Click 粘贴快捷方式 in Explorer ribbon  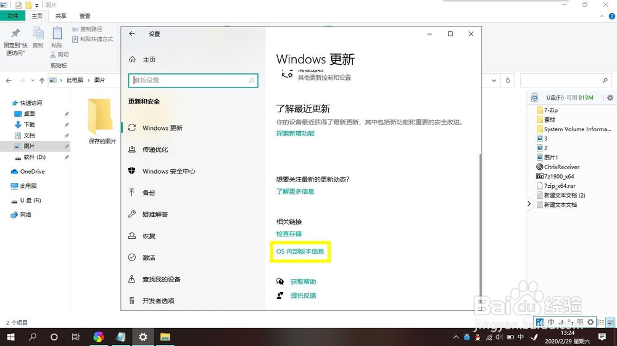coord(93,39)
